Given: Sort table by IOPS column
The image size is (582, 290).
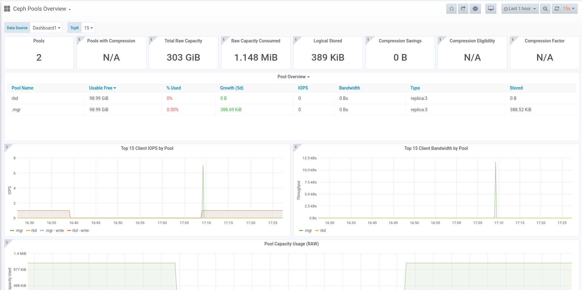Looking at the screenshot, I should [303, 88].
